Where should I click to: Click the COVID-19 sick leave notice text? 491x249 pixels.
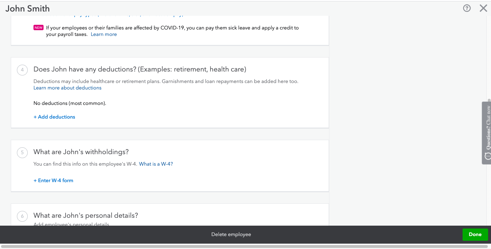point(172,31)
